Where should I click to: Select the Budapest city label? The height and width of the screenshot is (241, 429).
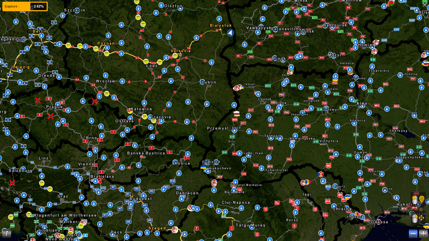pyautogui.click(x=141, y=199)
